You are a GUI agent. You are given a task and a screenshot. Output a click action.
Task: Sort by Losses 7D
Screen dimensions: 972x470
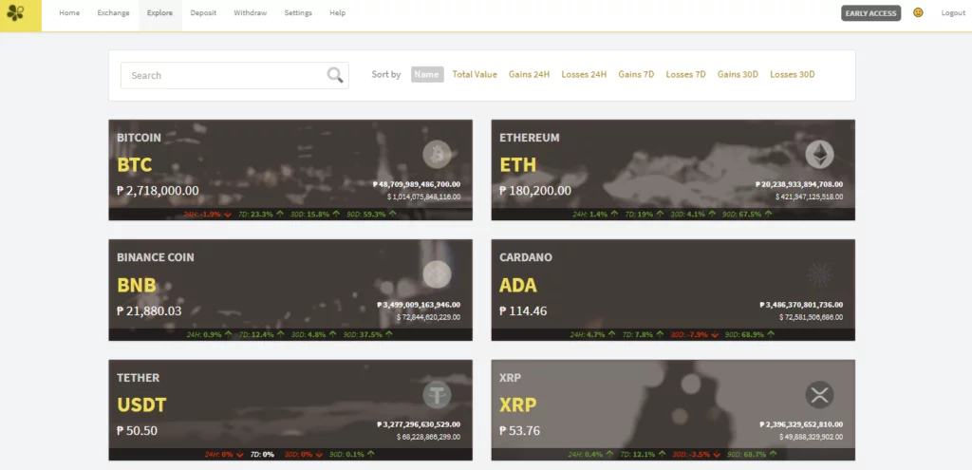point(685,74)
